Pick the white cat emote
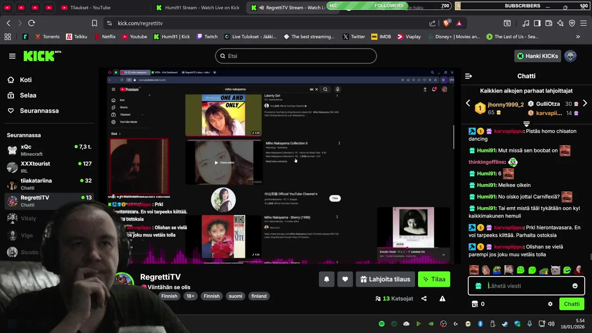This screenshot has width=592, height=333. (x=555, y=270)
